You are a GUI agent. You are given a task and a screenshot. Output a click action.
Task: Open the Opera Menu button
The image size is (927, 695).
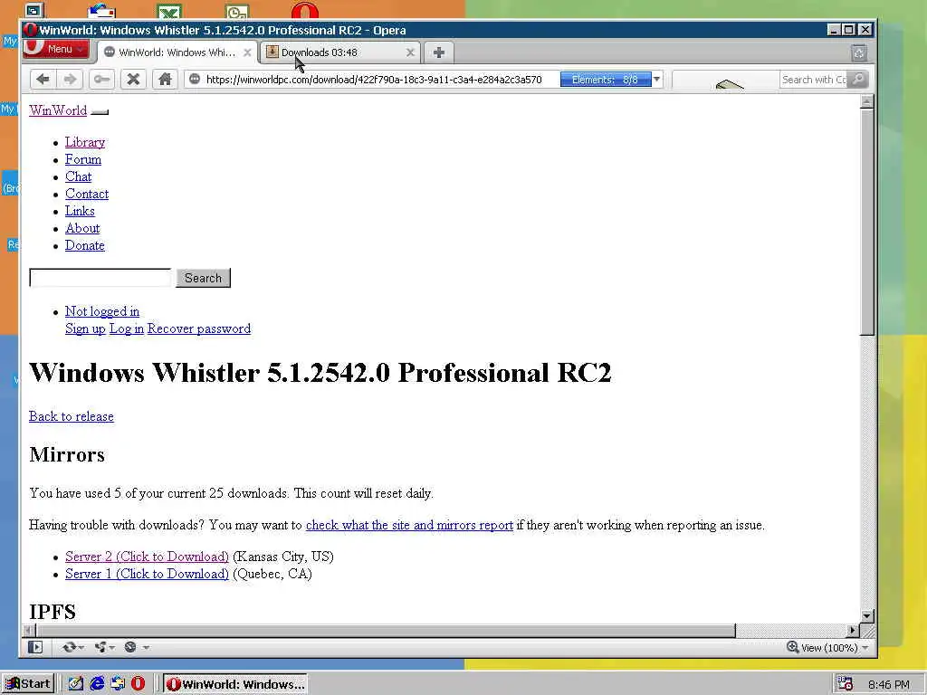pyautogui.click(x=56, y=49)
